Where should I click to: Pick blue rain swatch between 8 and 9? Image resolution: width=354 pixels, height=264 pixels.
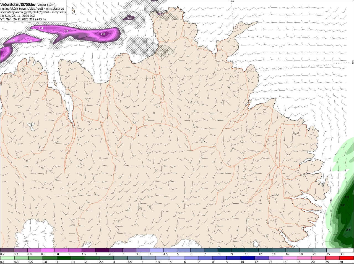pos(220,258)
